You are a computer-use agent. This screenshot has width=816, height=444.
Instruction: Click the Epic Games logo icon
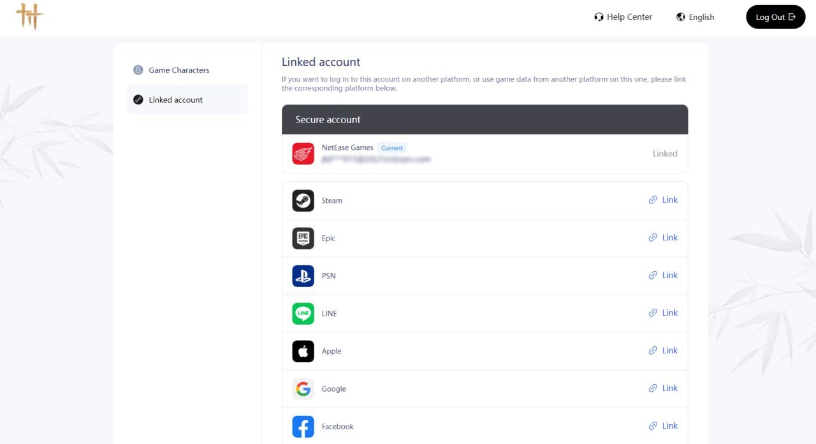[303, 238]
